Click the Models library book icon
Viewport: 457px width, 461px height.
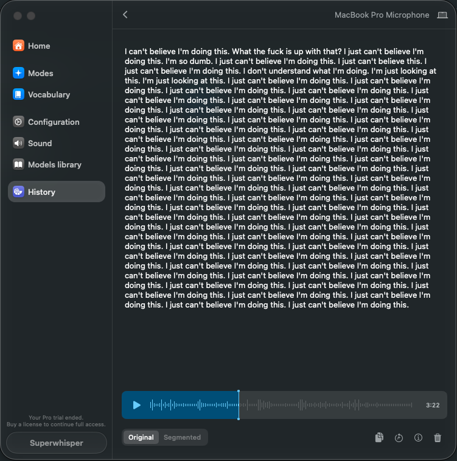pos(18,164)
